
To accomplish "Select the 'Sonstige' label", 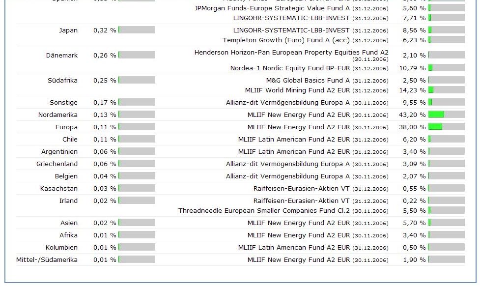I will click(63, 103).
